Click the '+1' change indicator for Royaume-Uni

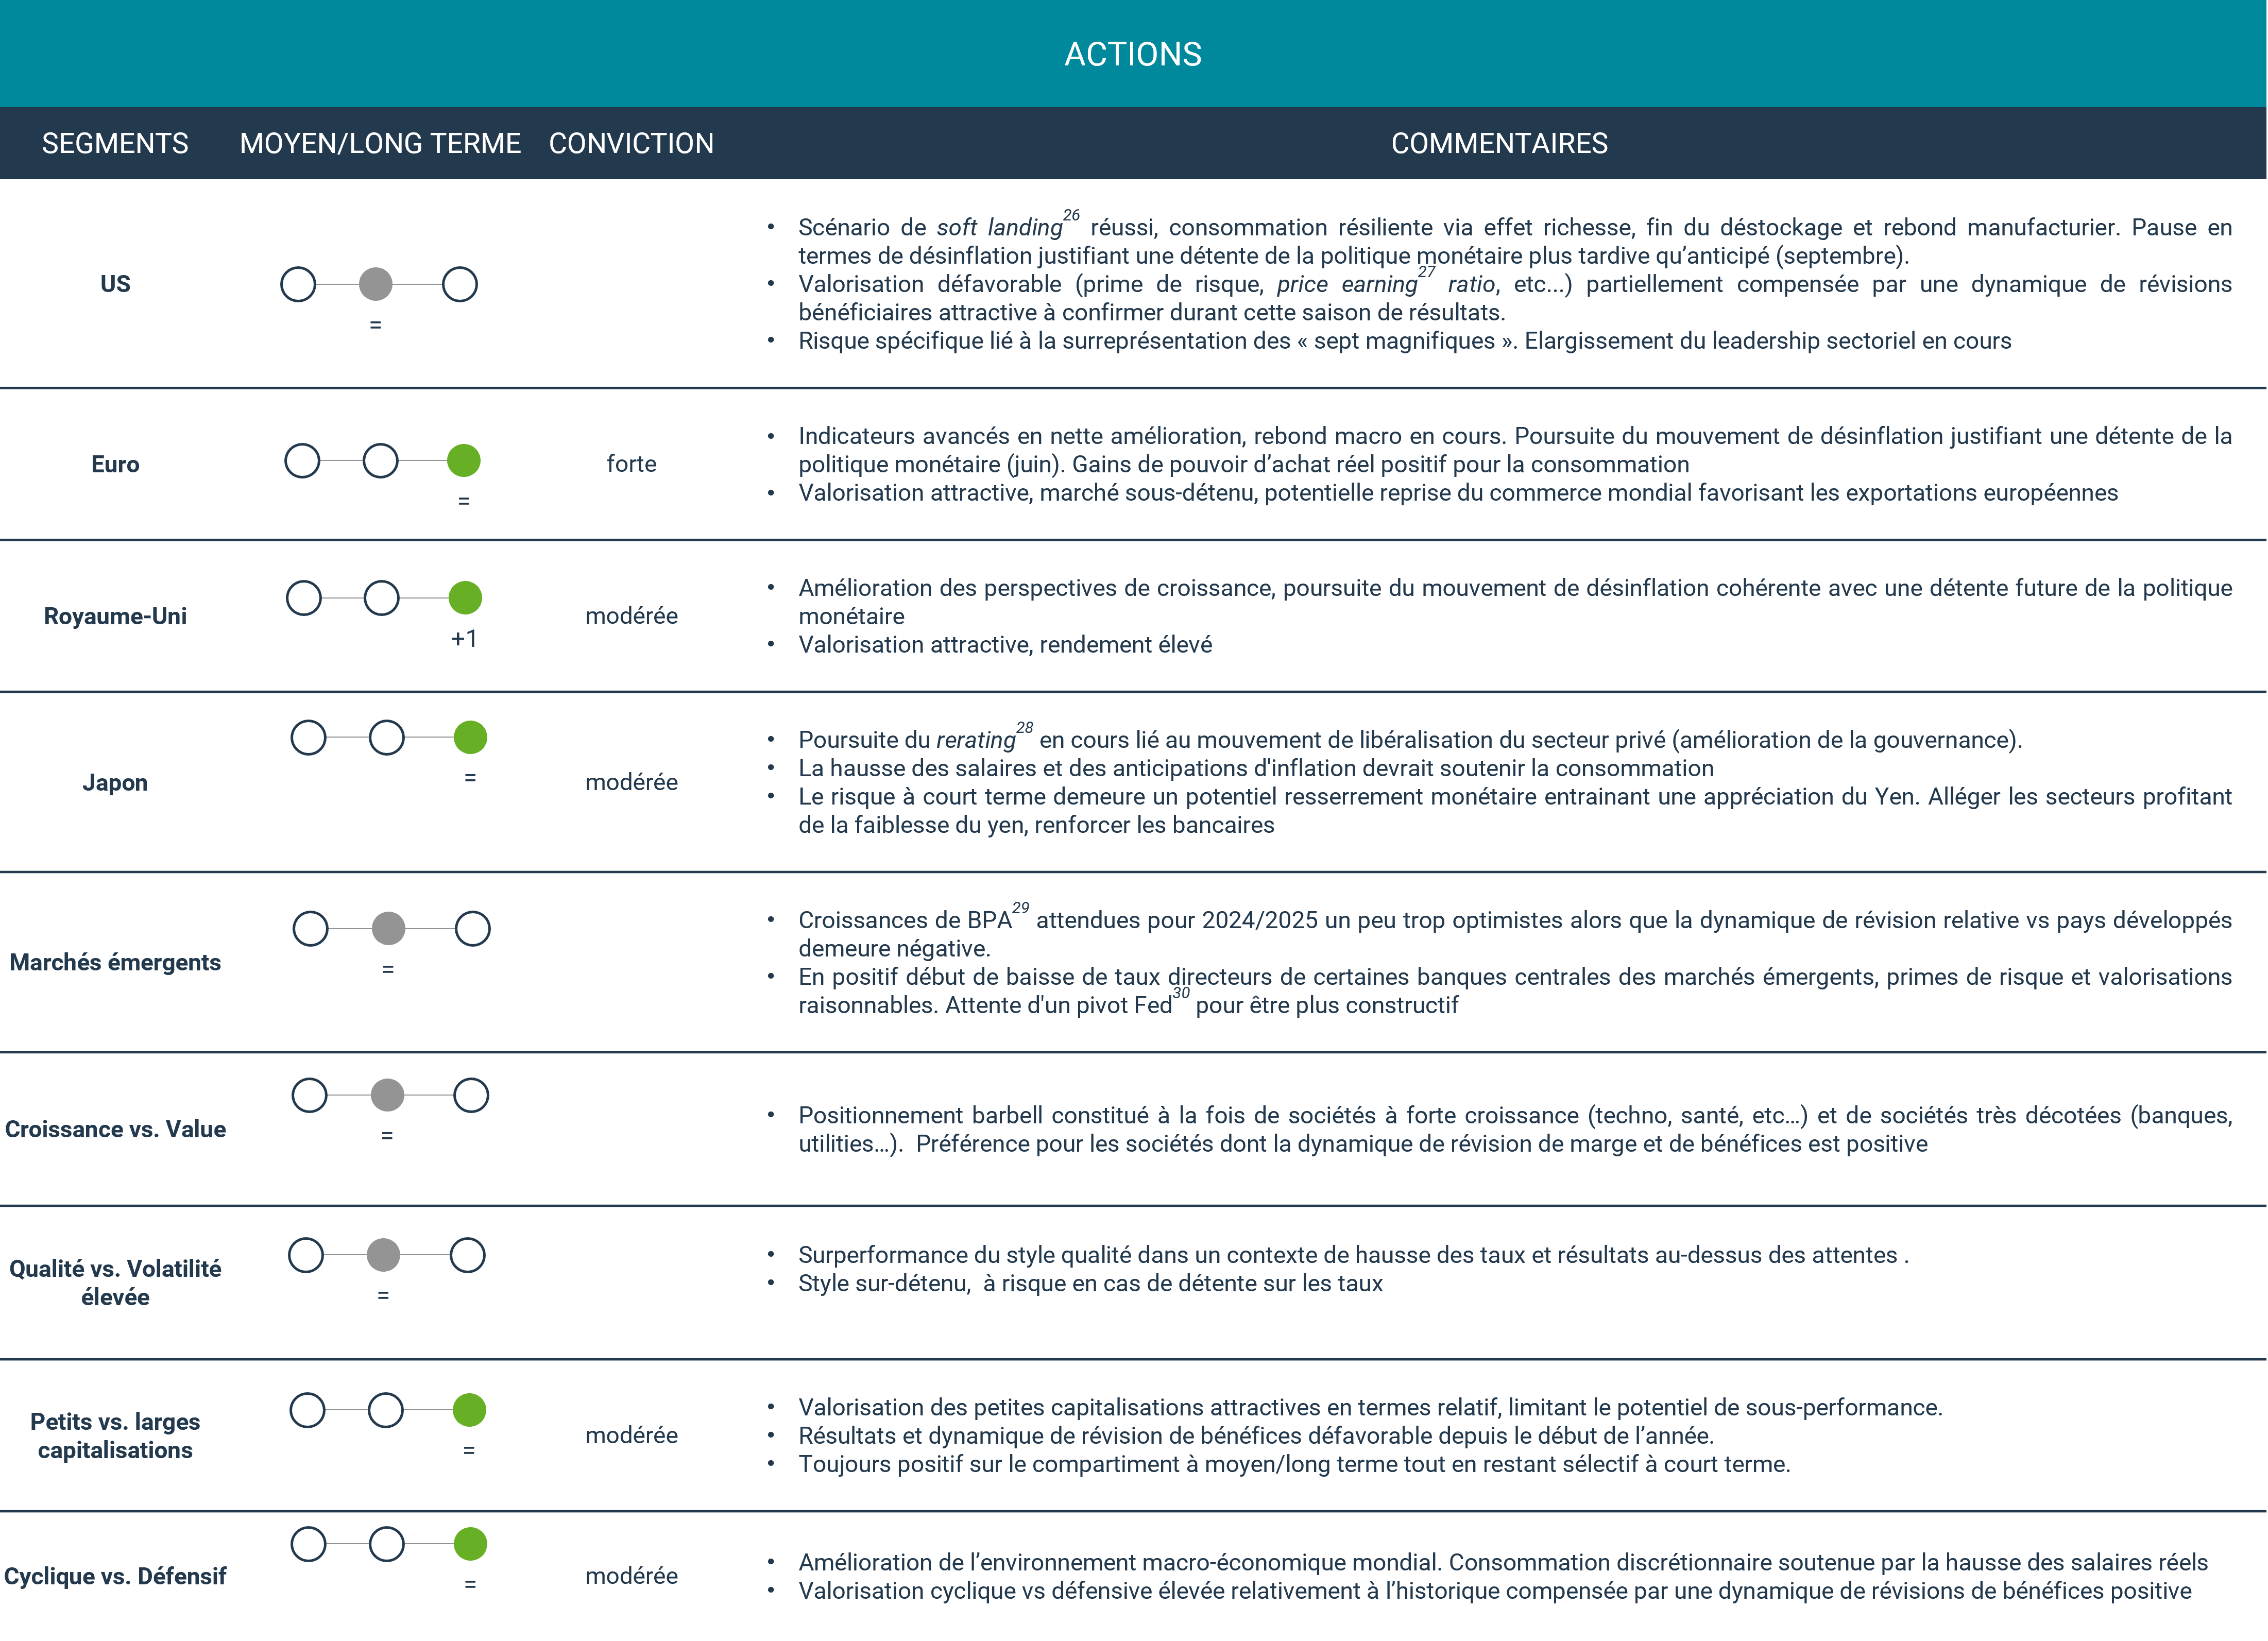pos(464,639)
